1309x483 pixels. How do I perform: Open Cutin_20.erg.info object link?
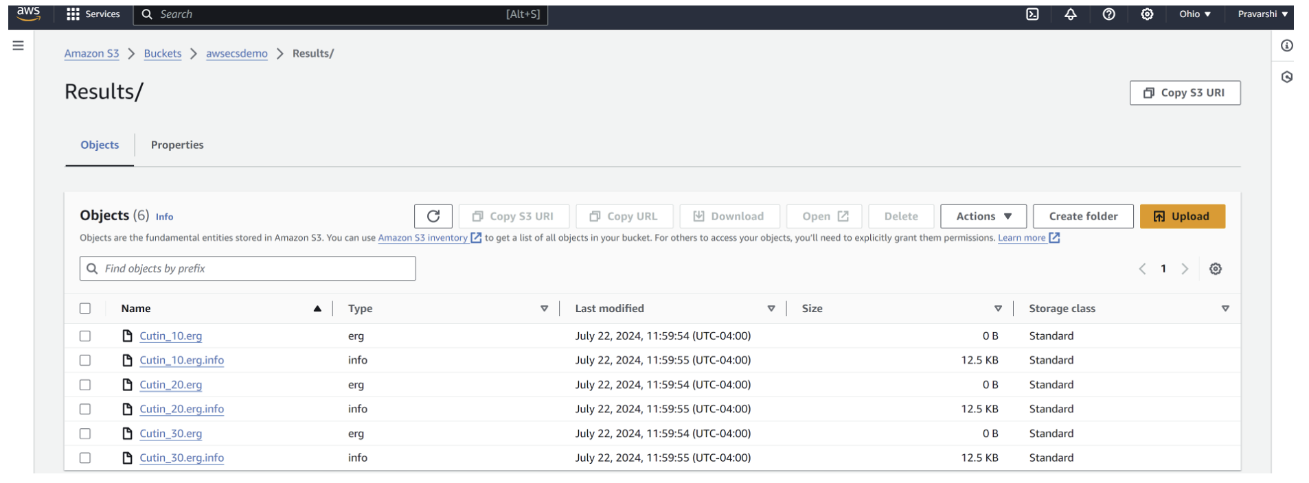[182, 409]
